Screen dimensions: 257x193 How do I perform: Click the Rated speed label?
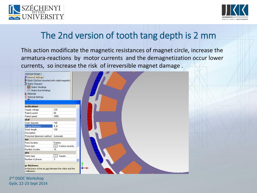(x=31, y=116)
